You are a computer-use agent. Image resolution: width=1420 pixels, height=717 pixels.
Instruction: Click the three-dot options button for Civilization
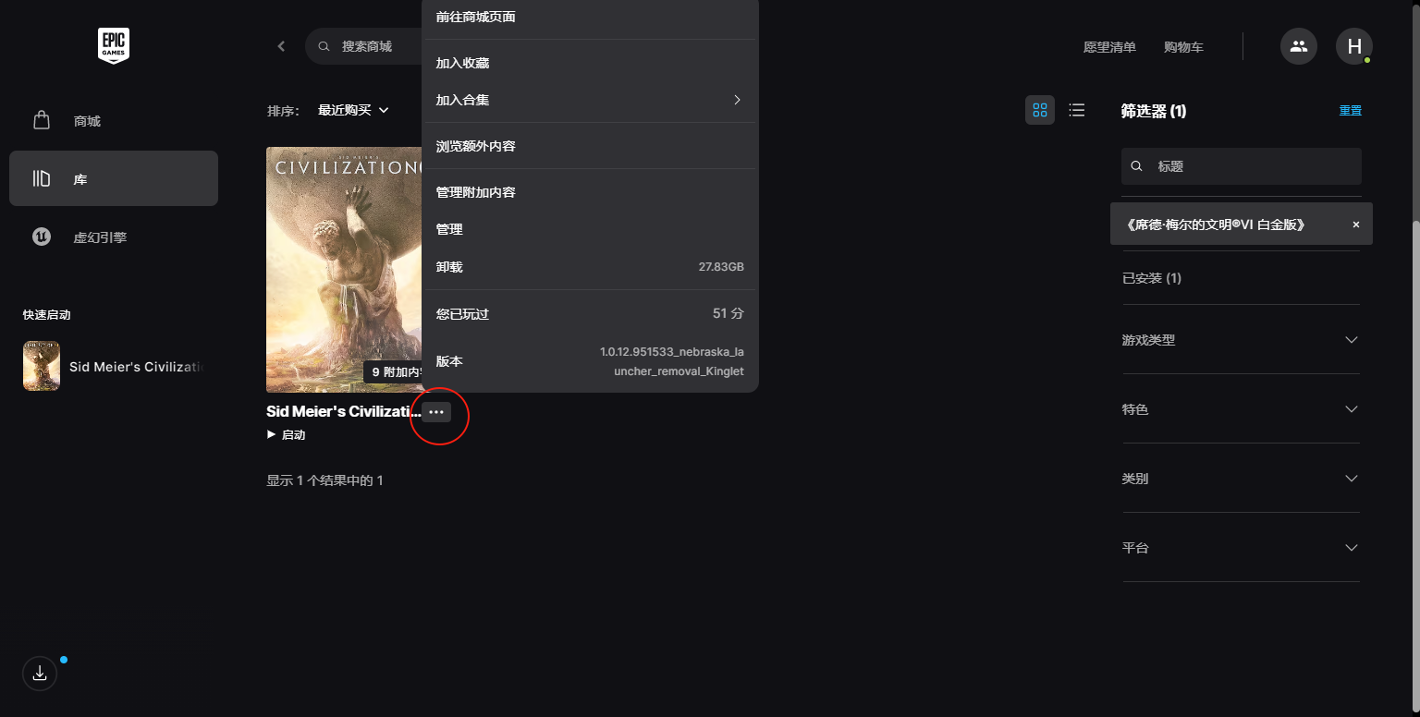pos(436,412)
